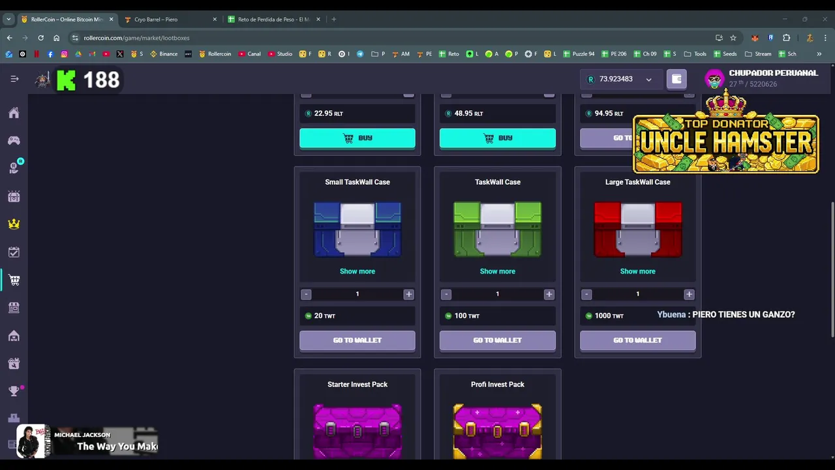Open the Puzzle 94 sheet bookmark
The image size is (835, 470).
click(x=579, y=54)
